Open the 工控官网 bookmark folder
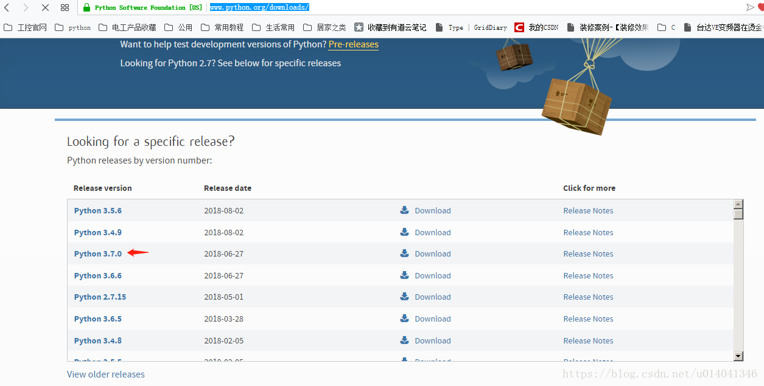The height and width of the screenshot is (386, 764). [25, 27]
